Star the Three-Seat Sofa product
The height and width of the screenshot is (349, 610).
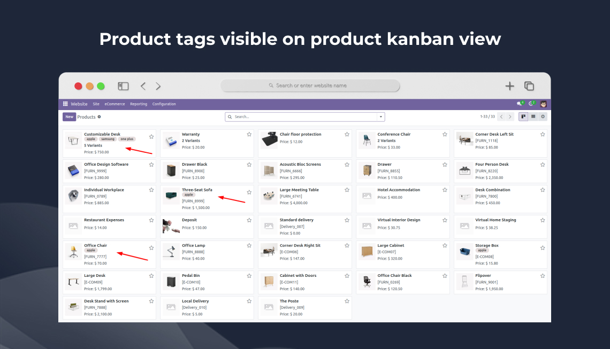[249, 192]
